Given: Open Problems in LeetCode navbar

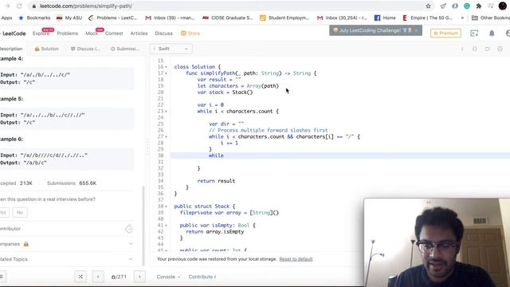Looking at the screenshot, I should point(67,33).
